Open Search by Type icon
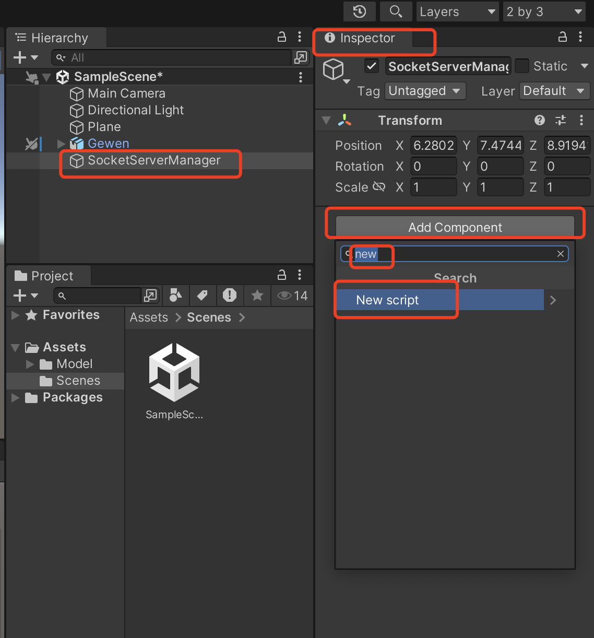Image resolution: width=594 pixels, height=638 pixels. (x=176, y=296)
